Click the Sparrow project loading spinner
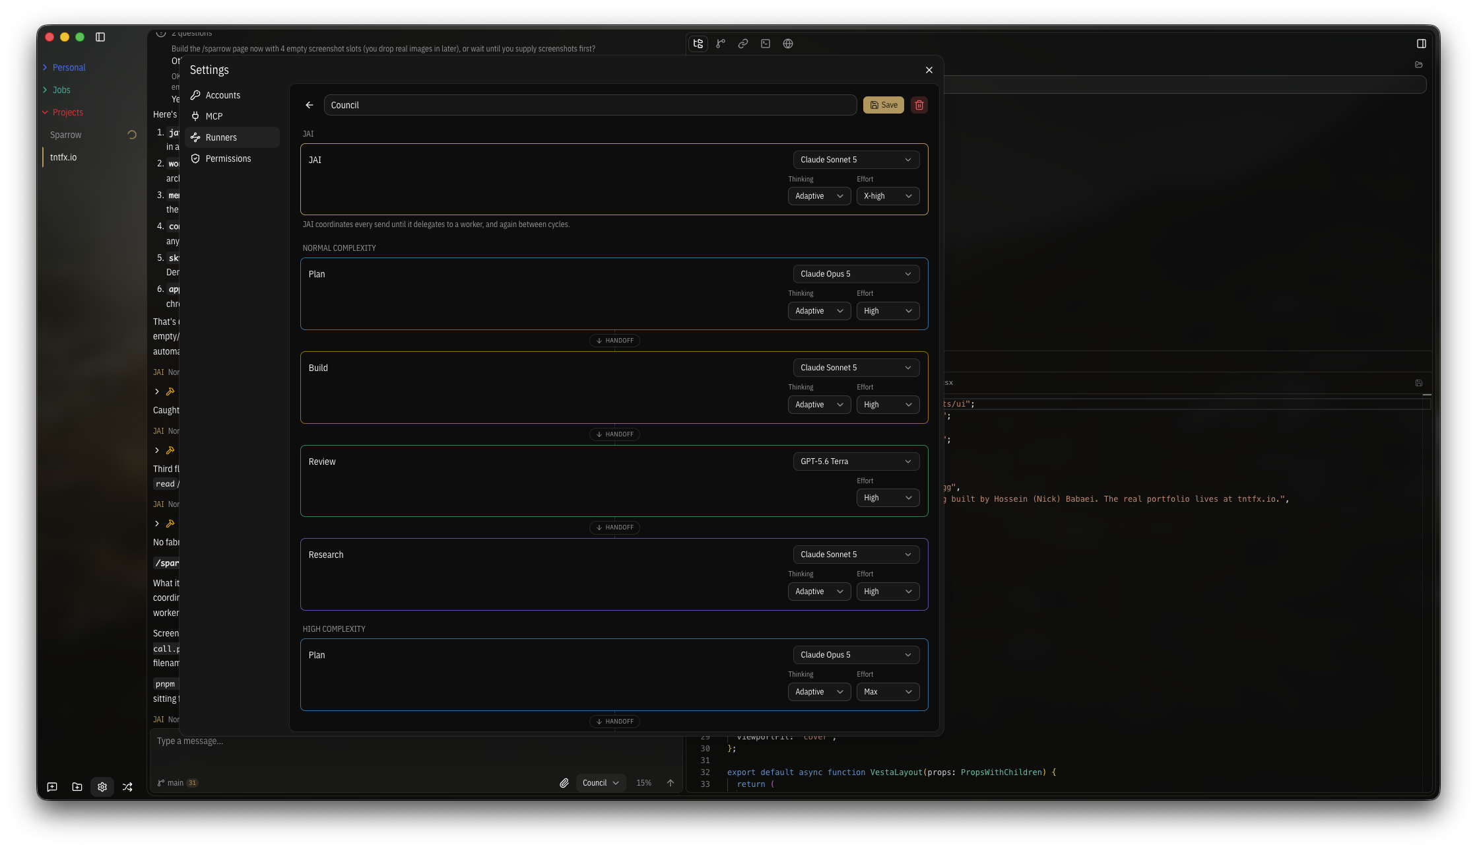The height and width of the screenshot is (849, 1477). 132,135
